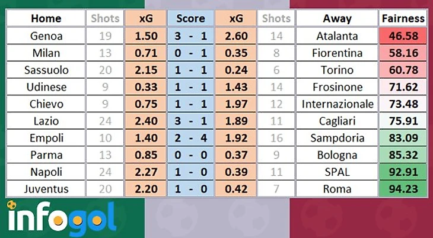Select the Atalanta away team cell
The height and width of the screenshot is (238, 433).
point(337,36)
